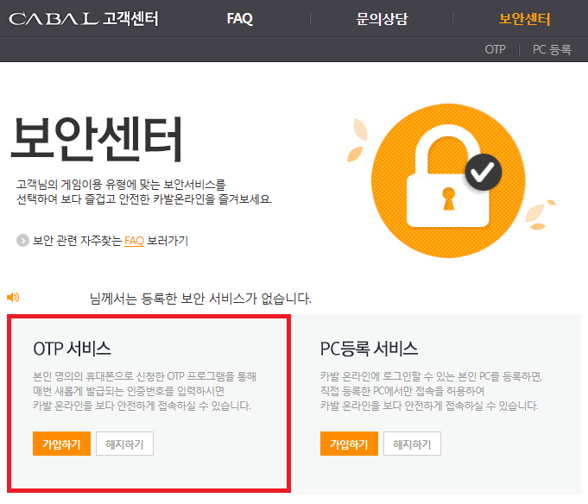Open the 문의상담 menu
The height and width of the screenshot is (504, 588).
click(382, 18)
